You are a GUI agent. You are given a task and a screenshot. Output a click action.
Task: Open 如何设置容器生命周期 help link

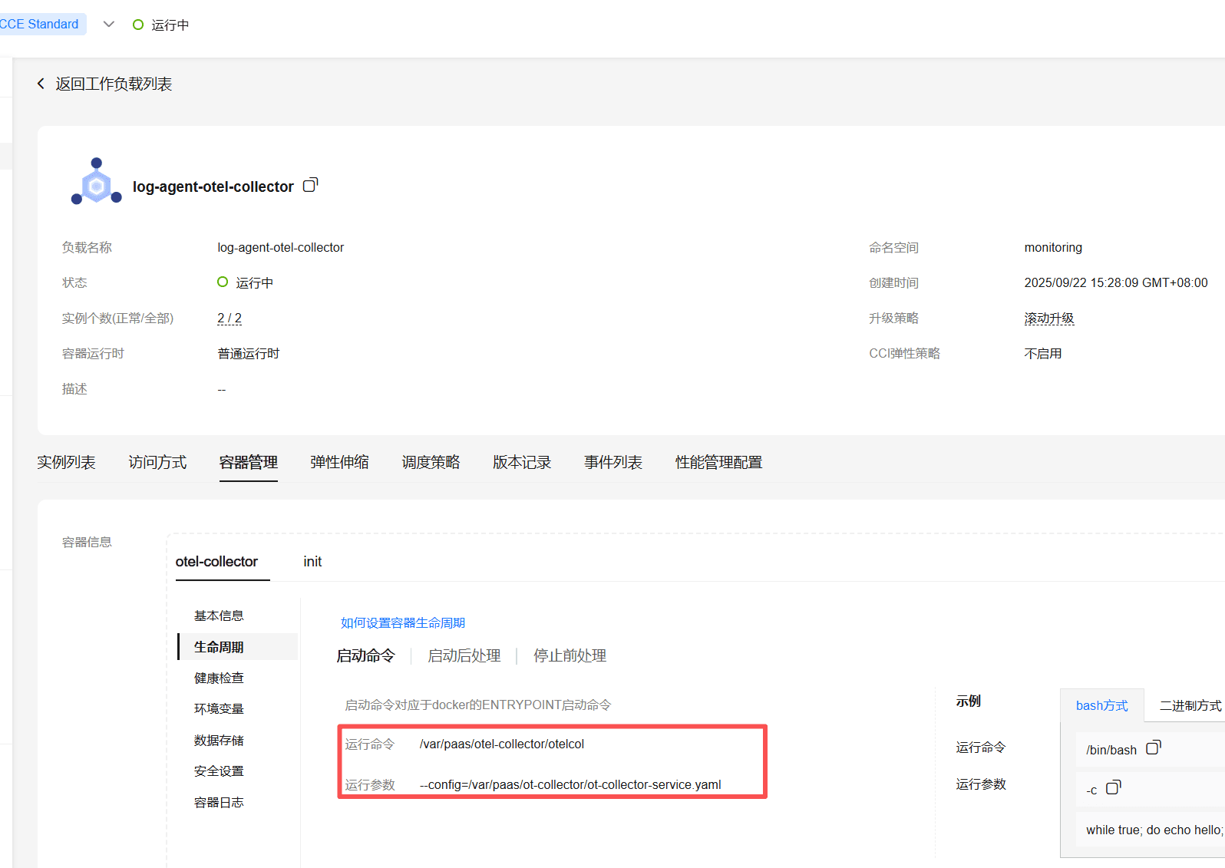point(403,623)
